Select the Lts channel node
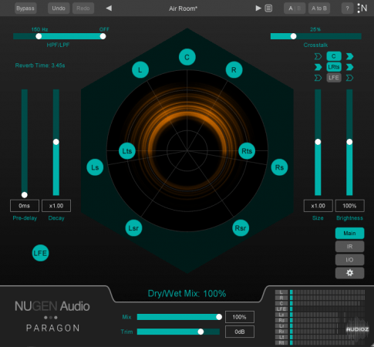The image size is (374, 347). pos(127,151)
